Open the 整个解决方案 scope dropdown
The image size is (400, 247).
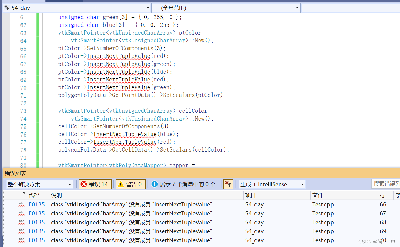69,184
